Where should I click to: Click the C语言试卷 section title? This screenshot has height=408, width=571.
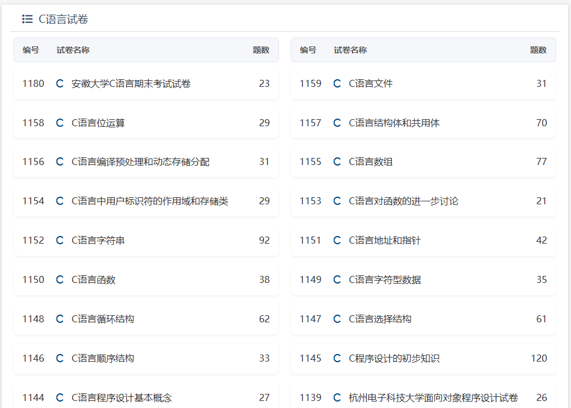(63, 19)
